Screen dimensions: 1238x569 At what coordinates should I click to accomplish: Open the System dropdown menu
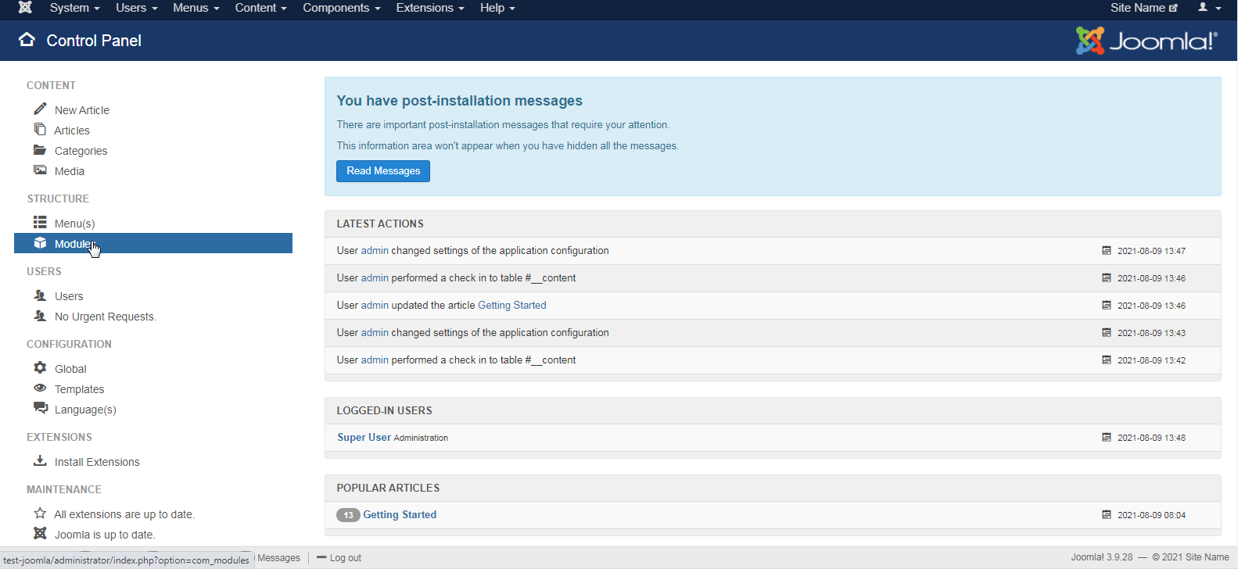point(74,8)
